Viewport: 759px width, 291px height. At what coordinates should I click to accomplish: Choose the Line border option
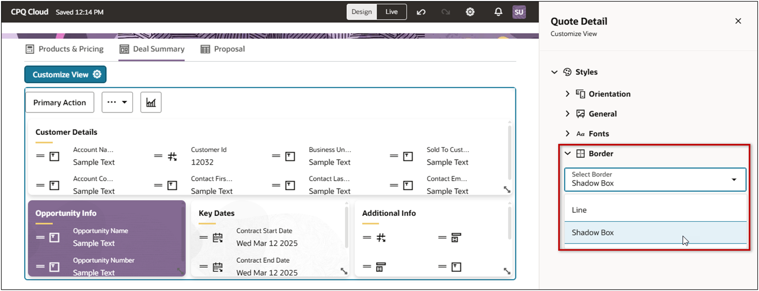tap(655, 210)
